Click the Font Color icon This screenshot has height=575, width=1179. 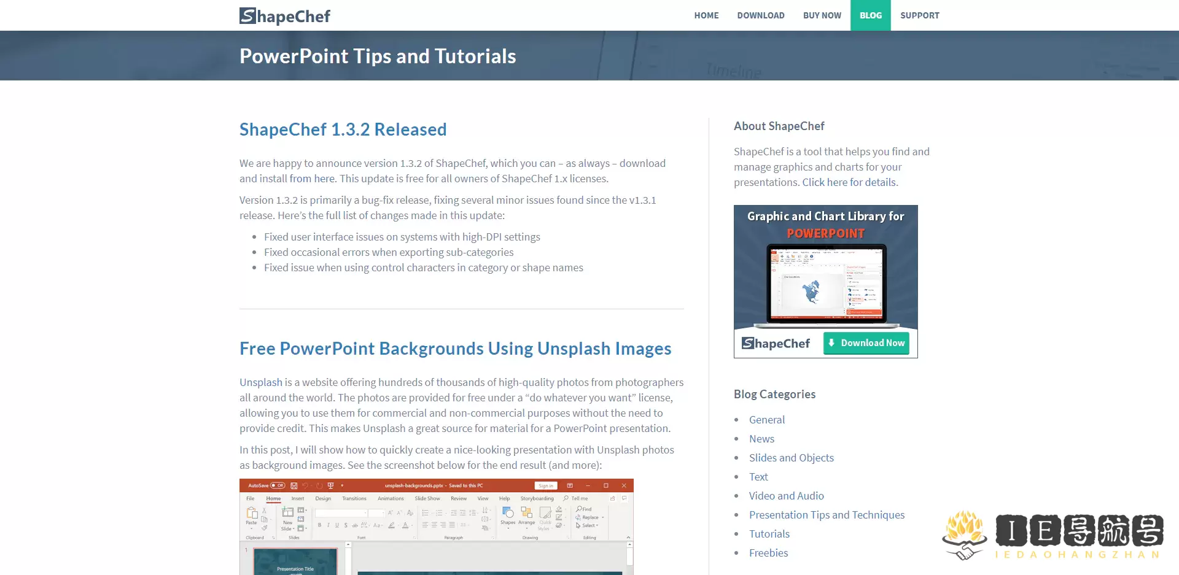pyautogui.click(x=405, y=525)
